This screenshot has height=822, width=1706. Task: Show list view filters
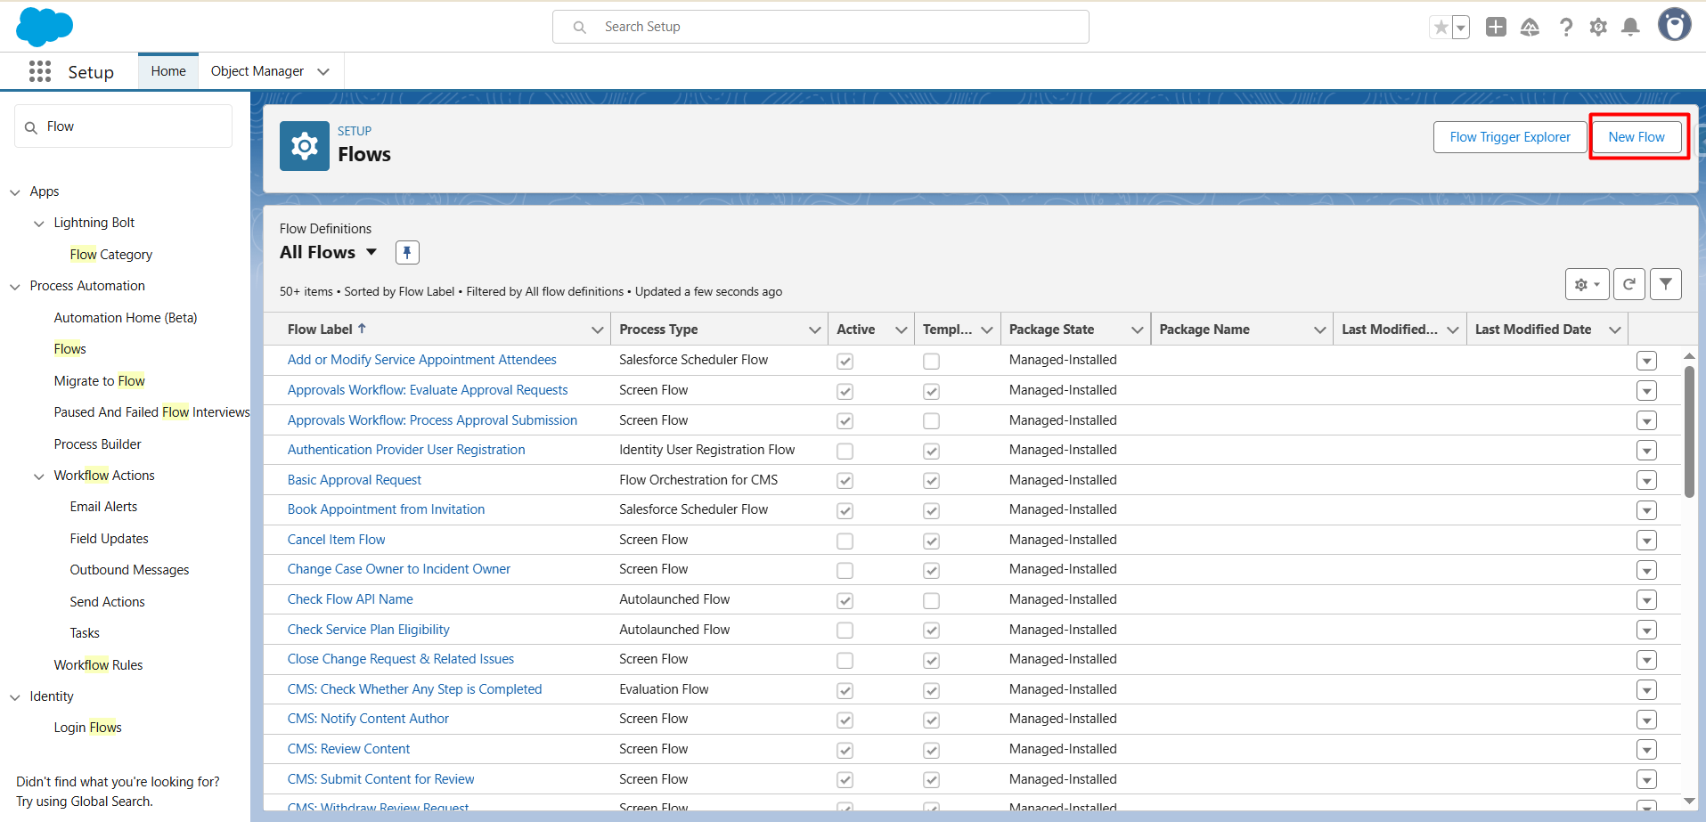tap(1665, 284)
